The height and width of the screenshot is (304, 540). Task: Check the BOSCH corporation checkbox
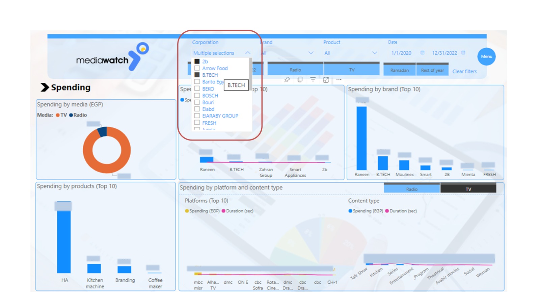click(197, 96)
